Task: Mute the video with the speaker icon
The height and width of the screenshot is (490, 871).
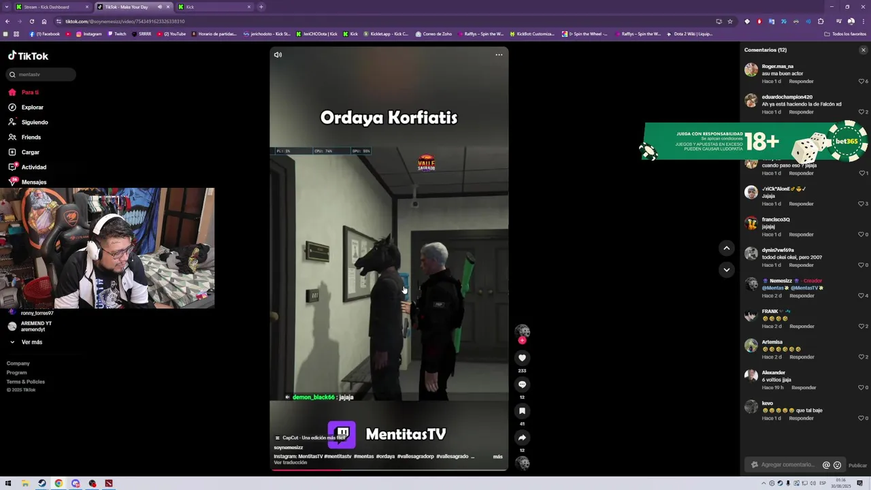Action: [x=278, y=54]
